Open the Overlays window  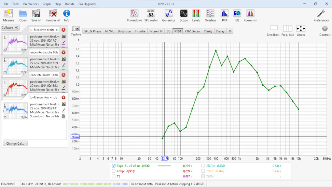[210, 16]
